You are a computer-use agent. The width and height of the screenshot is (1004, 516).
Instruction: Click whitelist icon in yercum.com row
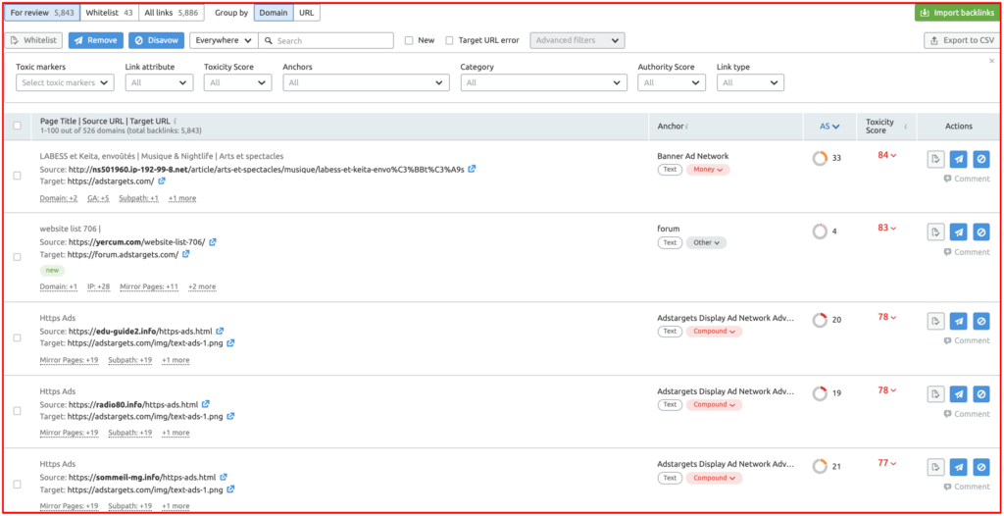point(936,232)
